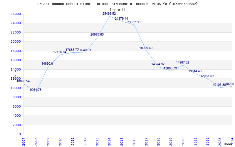
Task: Click the 2016 year label
Action: tap(134, 142)
